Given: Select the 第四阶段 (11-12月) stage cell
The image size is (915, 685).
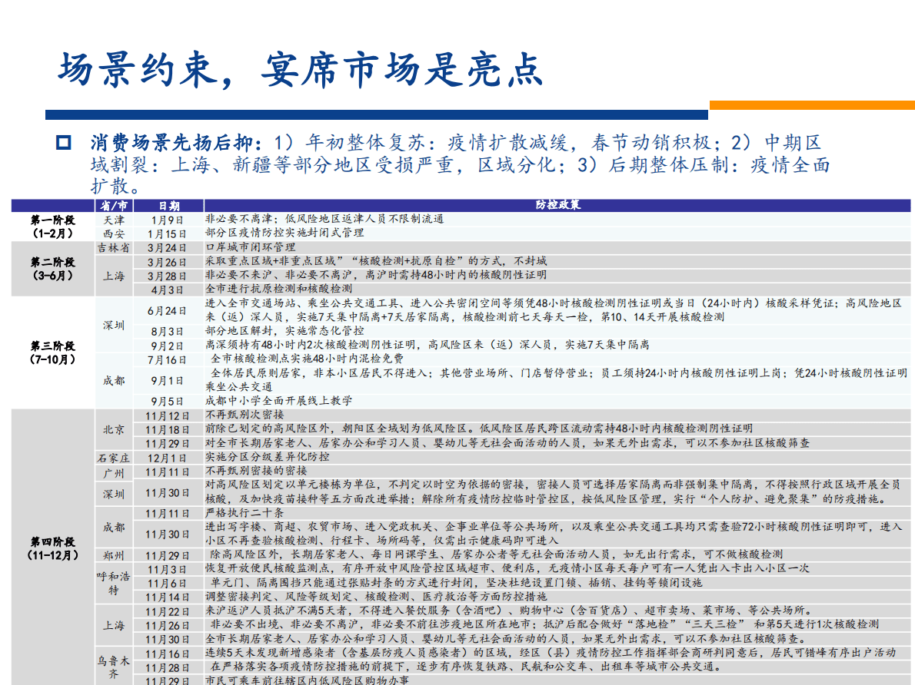Looking at the screenshot, I should 52,548.
